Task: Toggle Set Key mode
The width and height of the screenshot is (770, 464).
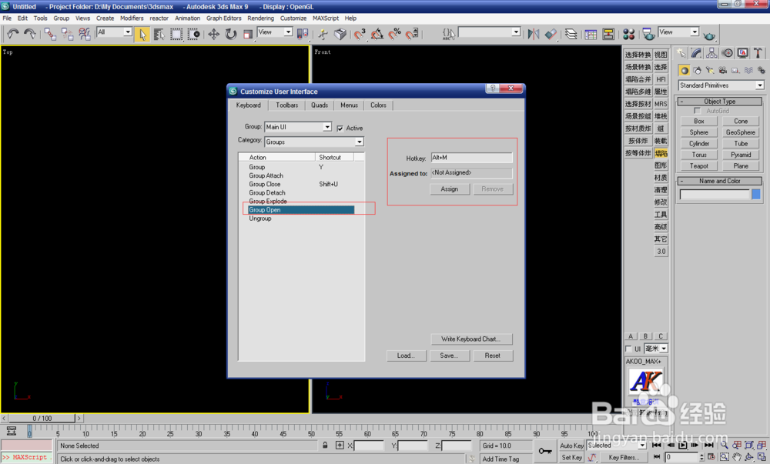Action: [571, 457]
